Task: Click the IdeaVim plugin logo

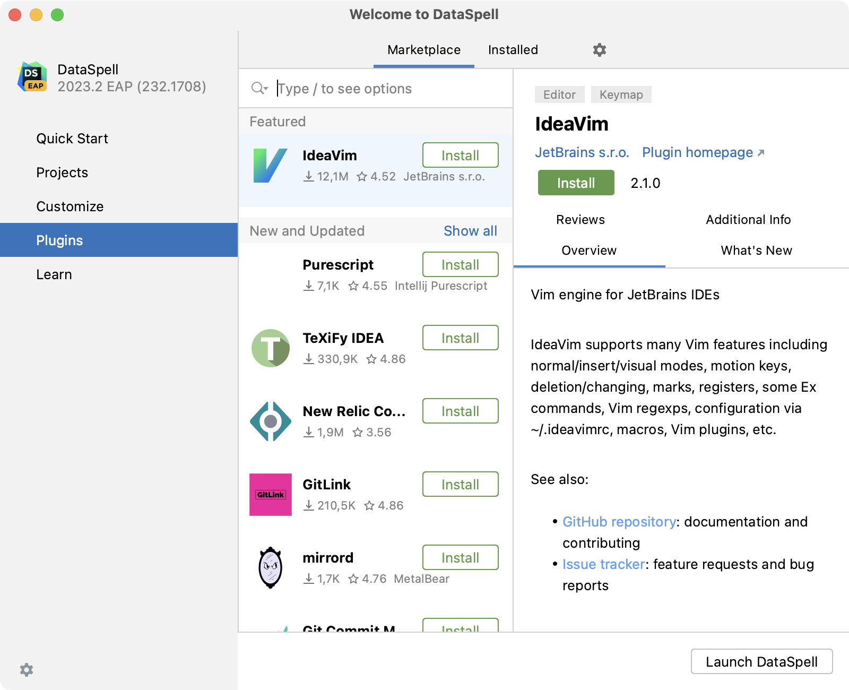Action: [x=271, y=166]
